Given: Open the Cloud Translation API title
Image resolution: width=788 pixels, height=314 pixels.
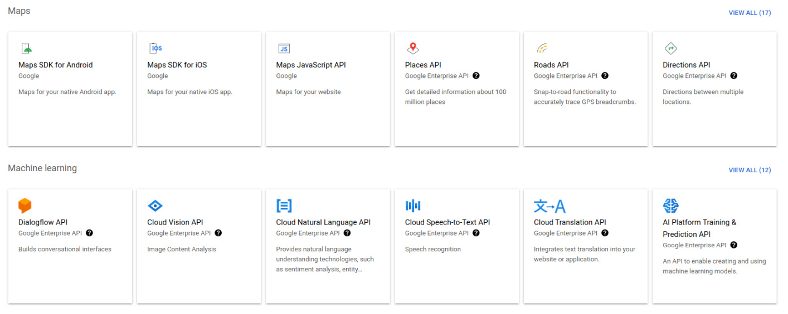Looking at the screenshot, I should tap(570, 222).
